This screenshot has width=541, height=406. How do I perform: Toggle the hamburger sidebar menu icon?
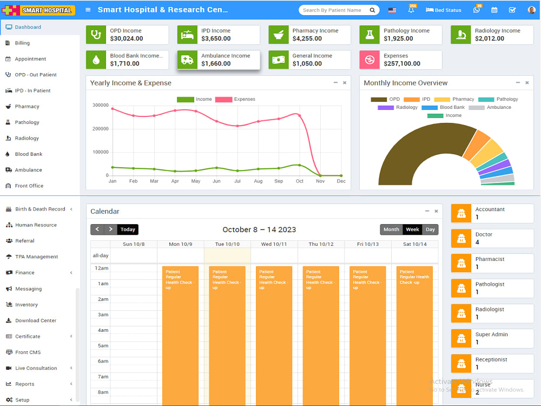tap(88, 10)
